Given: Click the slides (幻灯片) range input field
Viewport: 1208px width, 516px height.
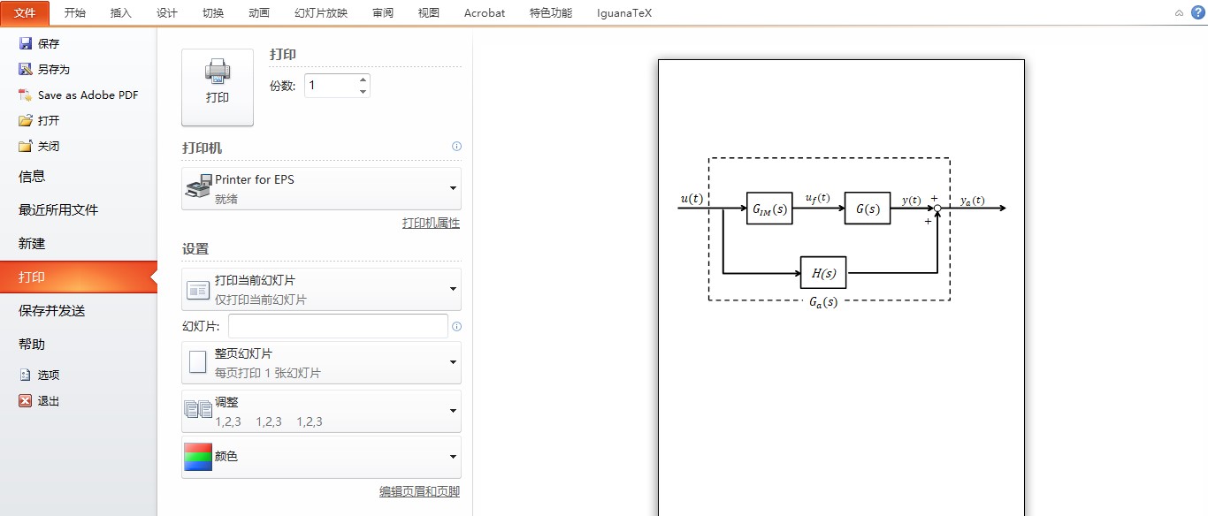Looking at the screenshot, I should tap(338, 326).
